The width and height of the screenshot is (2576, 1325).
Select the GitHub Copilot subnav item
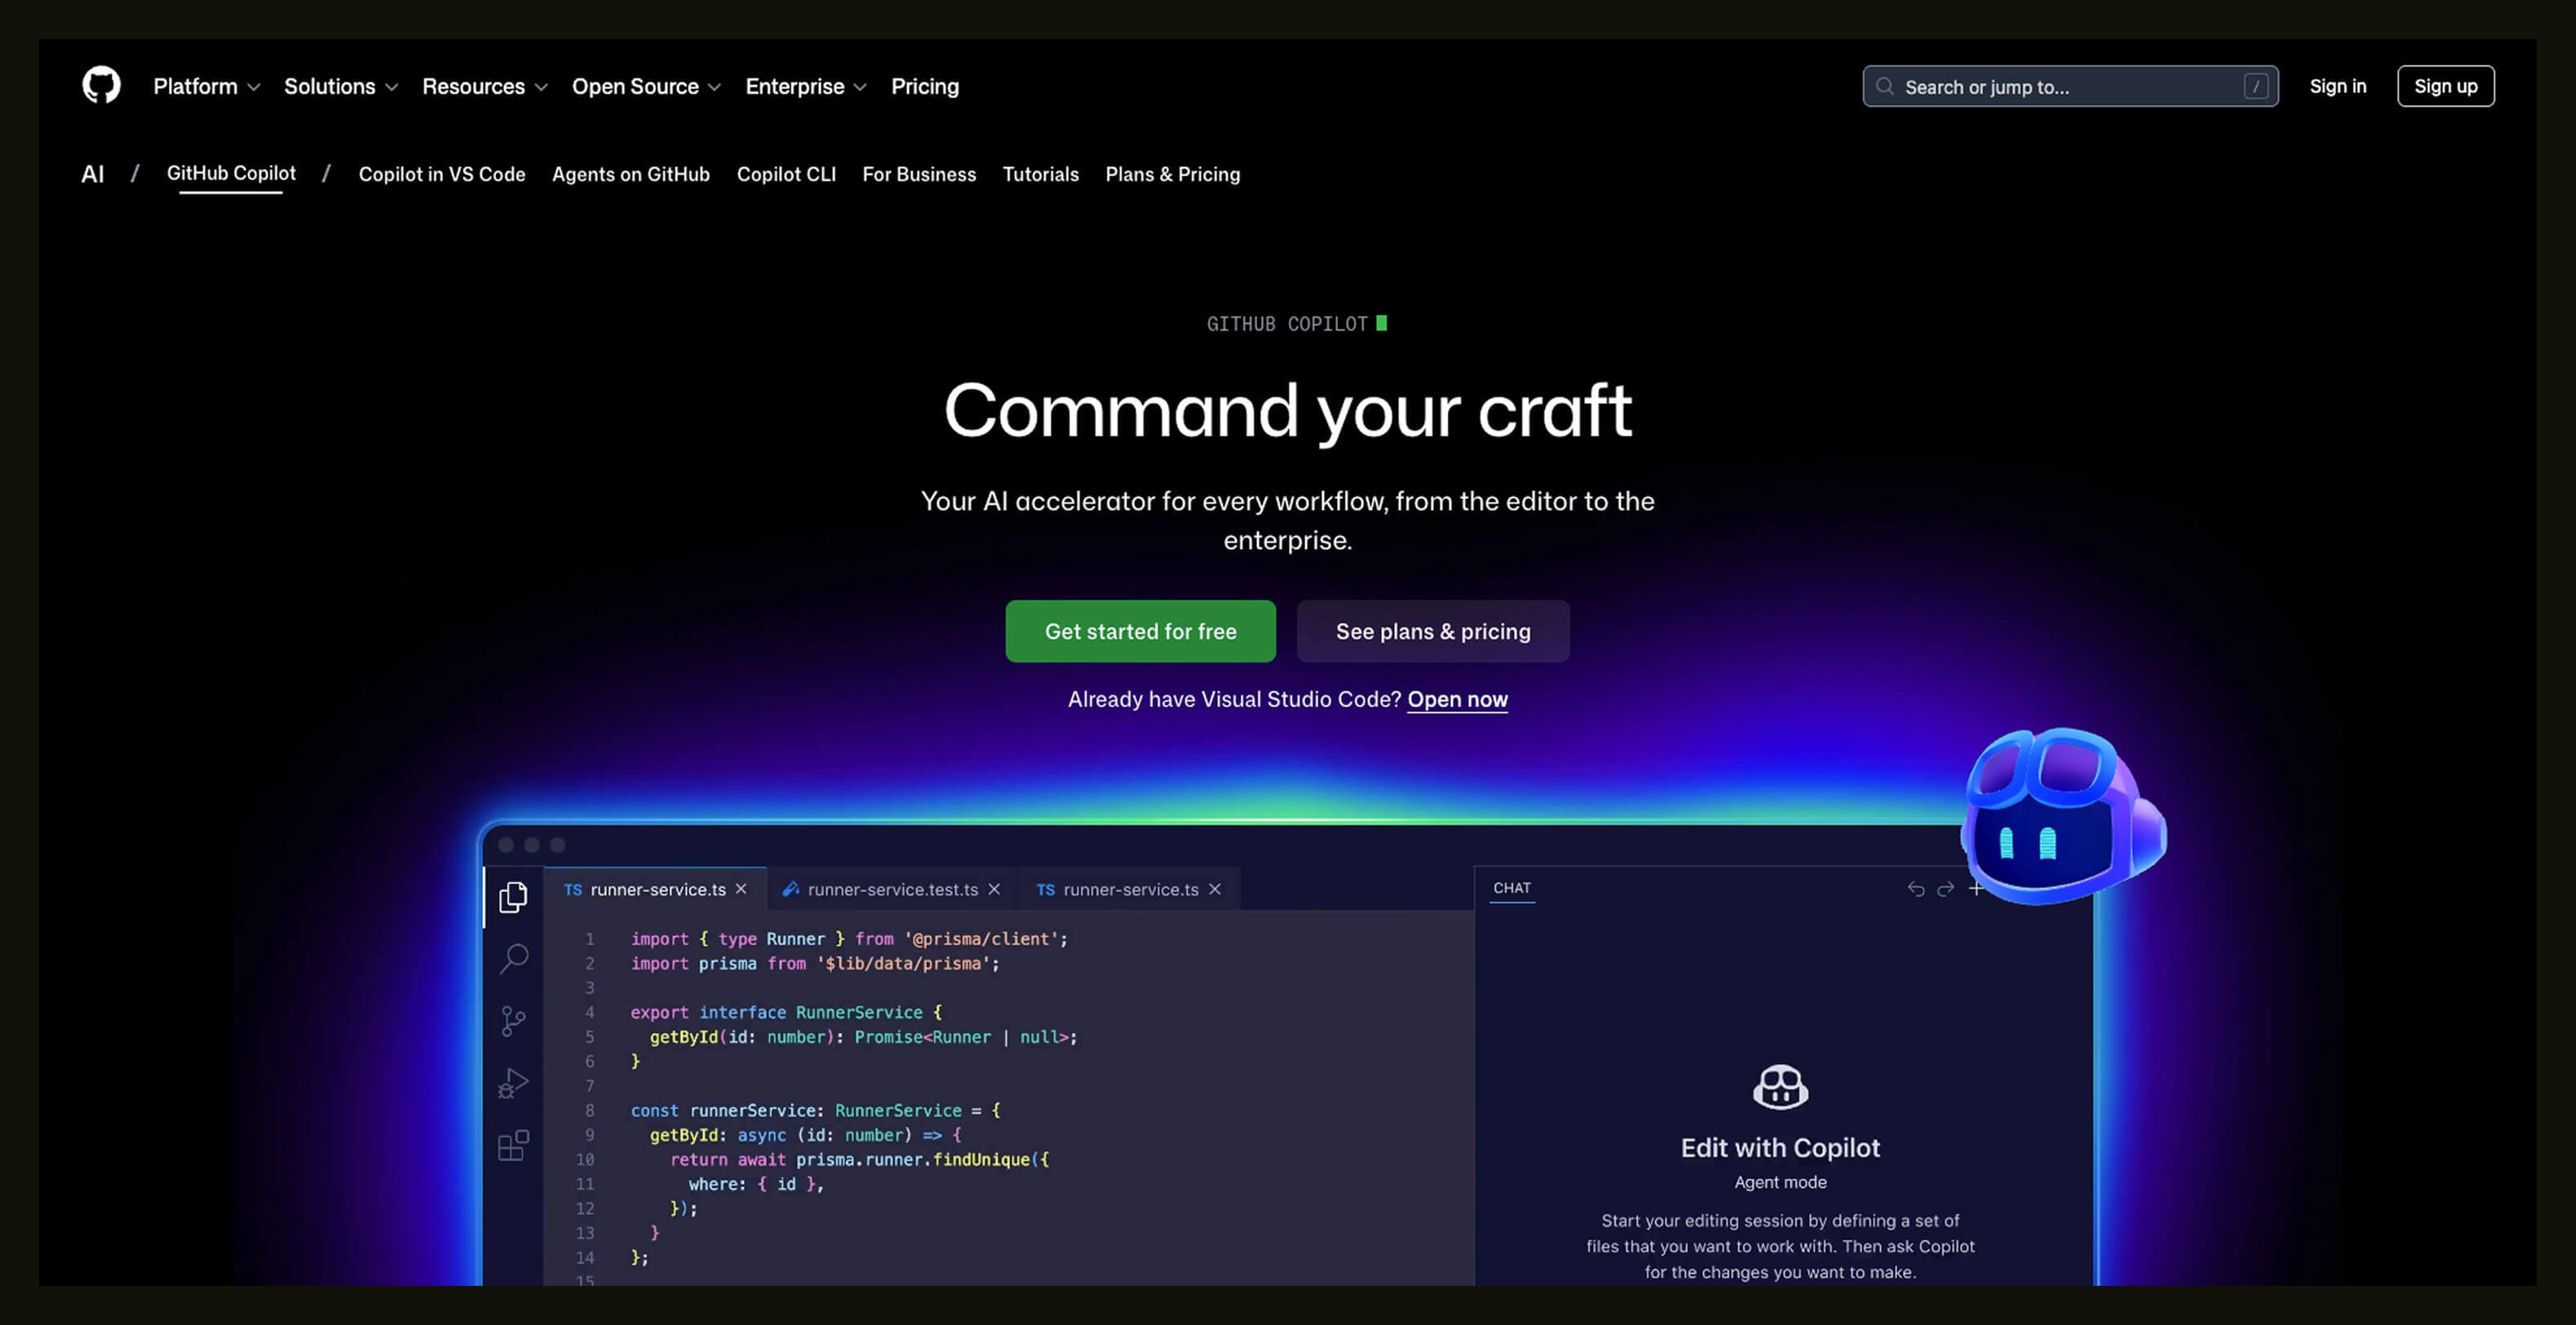pos(231,173)
